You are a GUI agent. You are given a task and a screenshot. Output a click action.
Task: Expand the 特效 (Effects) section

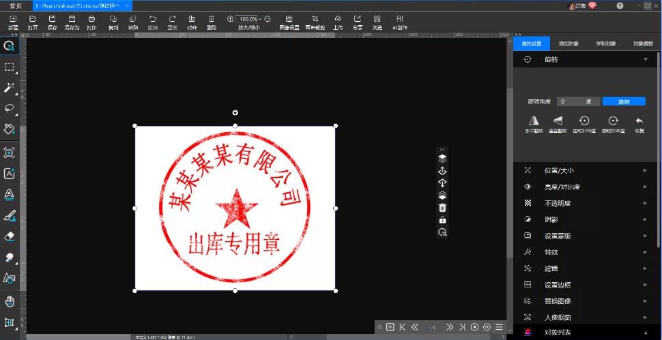tap(645, 252)
